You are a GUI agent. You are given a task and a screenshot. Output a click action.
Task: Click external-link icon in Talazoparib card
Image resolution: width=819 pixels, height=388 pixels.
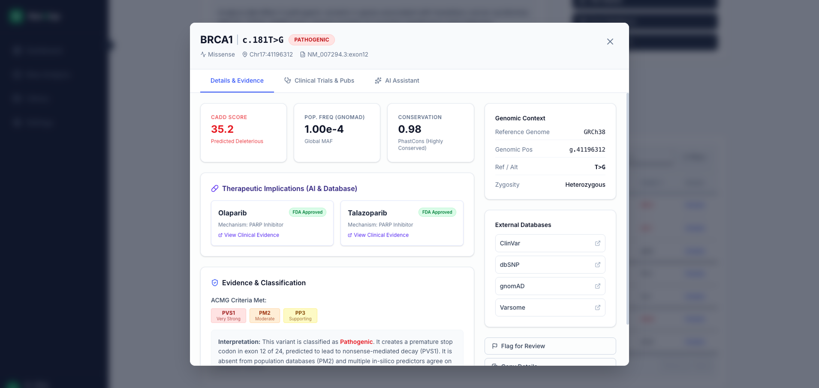pos(350,235)
